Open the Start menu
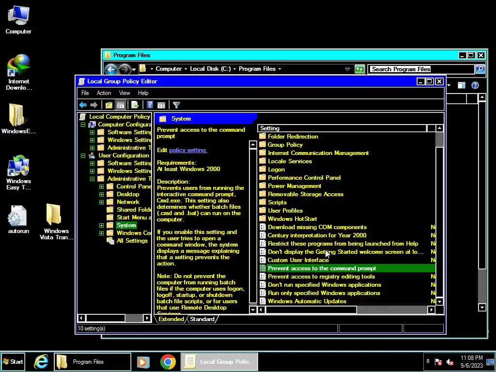 pos(13,361)
